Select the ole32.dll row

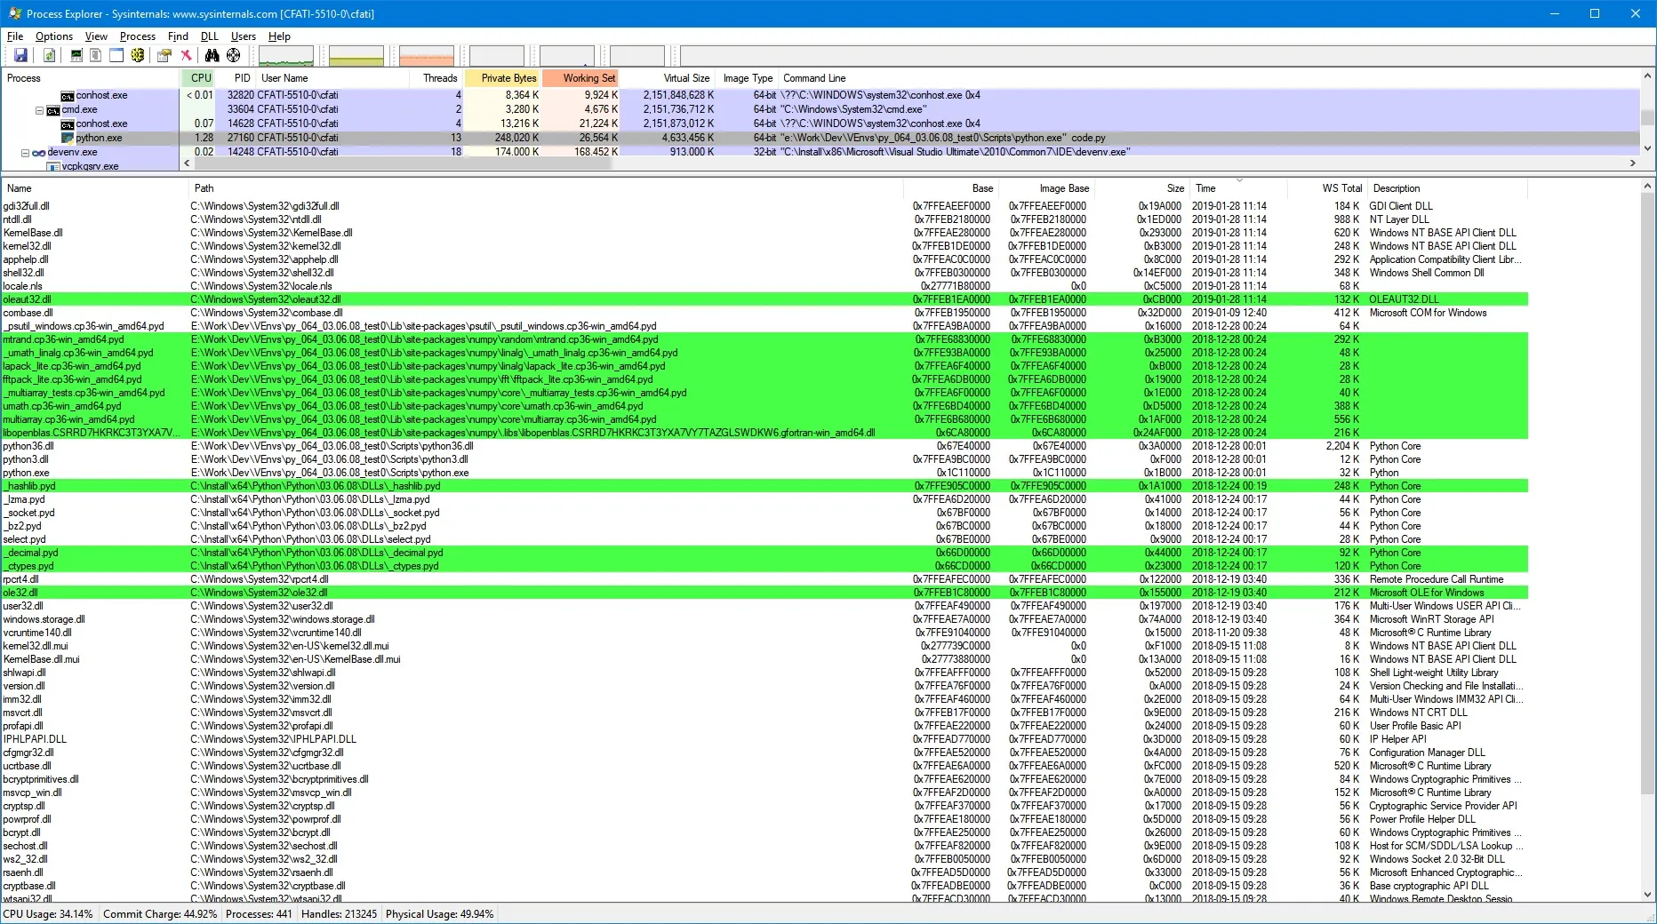click(764, 593)
